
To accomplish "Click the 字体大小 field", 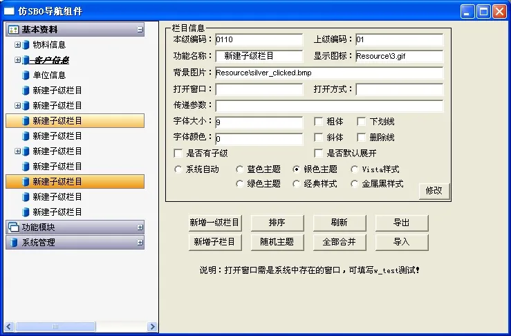I will 259,122.
